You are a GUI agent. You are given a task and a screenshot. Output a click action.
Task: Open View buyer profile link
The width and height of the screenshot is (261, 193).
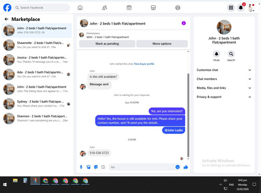point(144,64)
